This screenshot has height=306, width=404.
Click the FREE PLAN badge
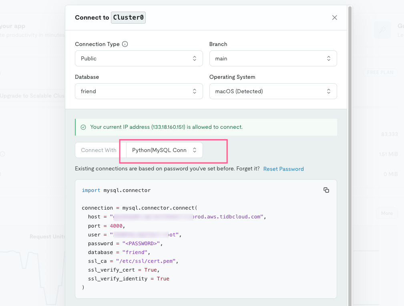click(380, 72)
